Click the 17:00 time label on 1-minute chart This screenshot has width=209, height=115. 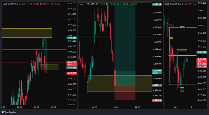pos(138,107)
